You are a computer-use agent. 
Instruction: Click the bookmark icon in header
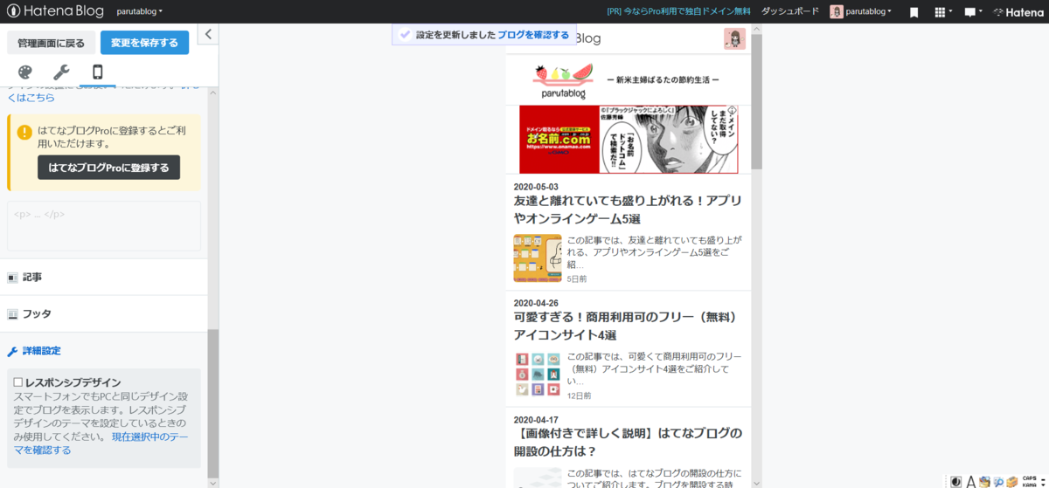(x=914, y=12)
